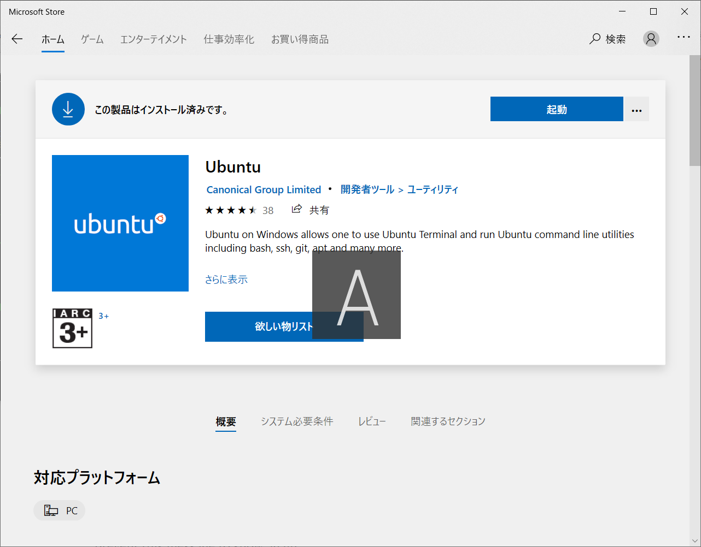Click the 共有 share label

319,210
